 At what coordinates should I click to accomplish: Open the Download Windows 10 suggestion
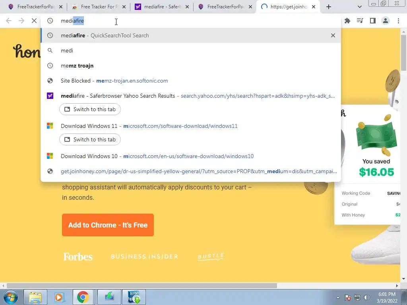click(191, 156)
